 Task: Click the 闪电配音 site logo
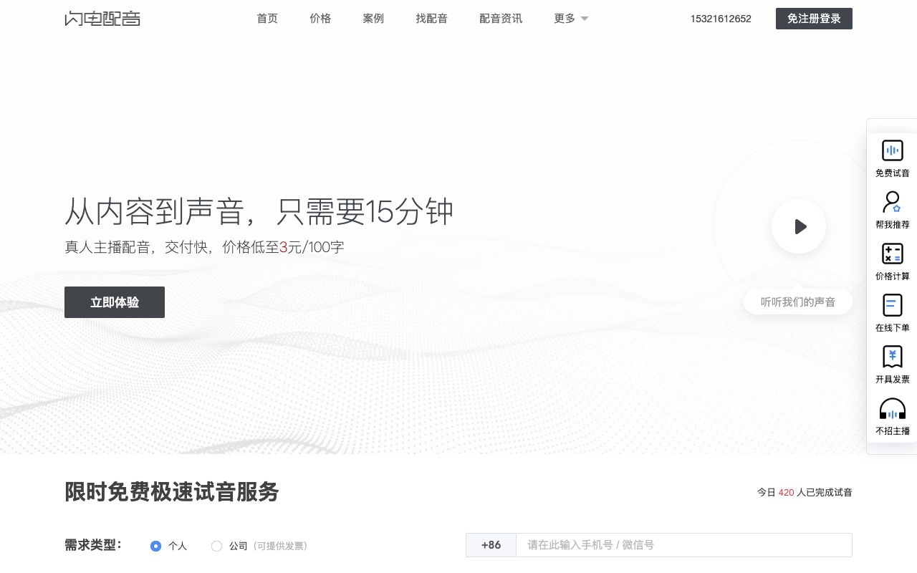click(x=102, y=19)
